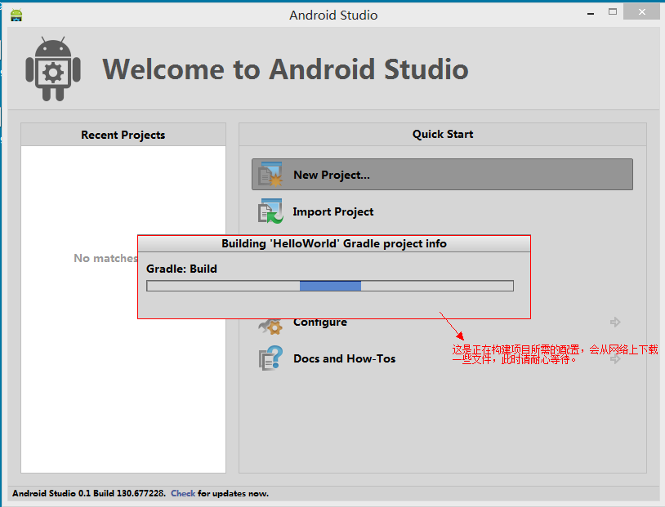Open the Configure option
The height and width of the screenshot is (507, 665).
[x=320, y=322]
